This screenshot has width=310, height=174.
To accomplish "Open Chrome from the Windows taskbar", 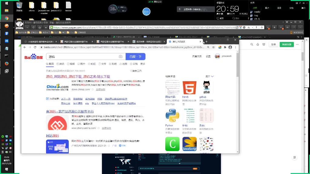I will point(7,18).
